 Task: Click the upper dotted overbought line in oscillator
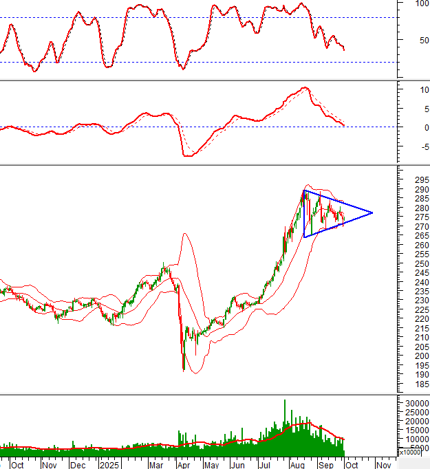point(103,17)
